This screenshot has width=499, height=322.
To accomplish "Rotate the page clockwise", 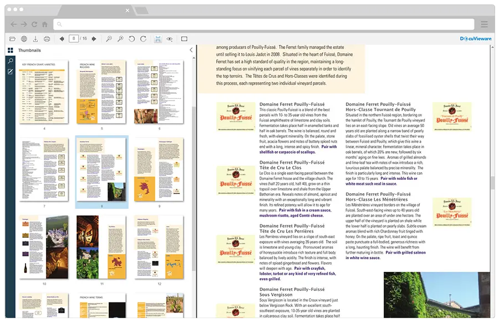I will 143,39.
